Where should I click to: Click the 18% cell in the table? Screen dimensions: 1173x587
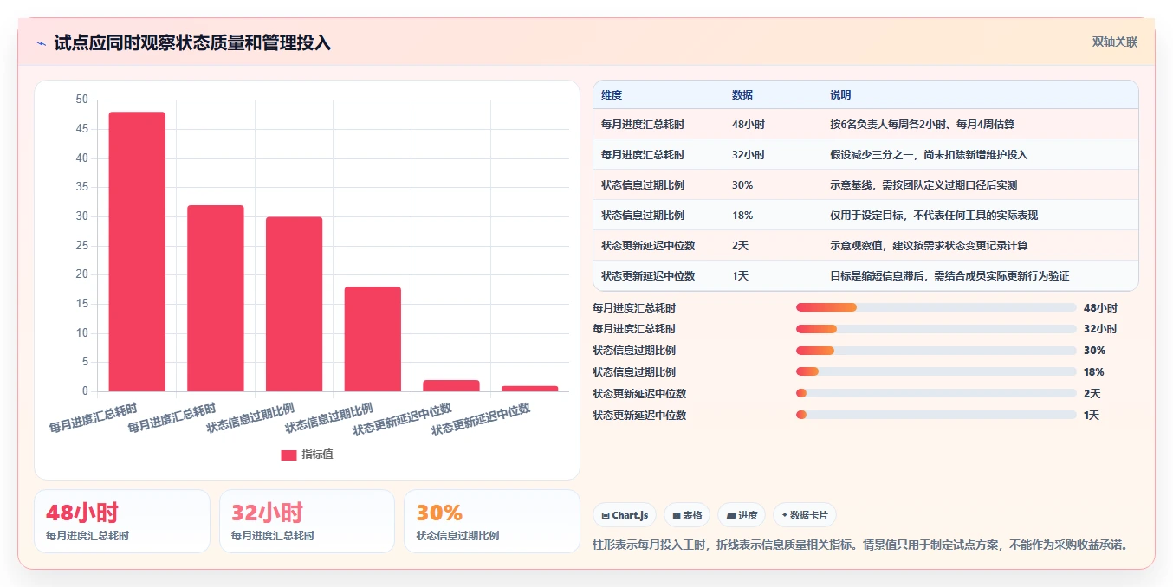click(x=742, y=216)
